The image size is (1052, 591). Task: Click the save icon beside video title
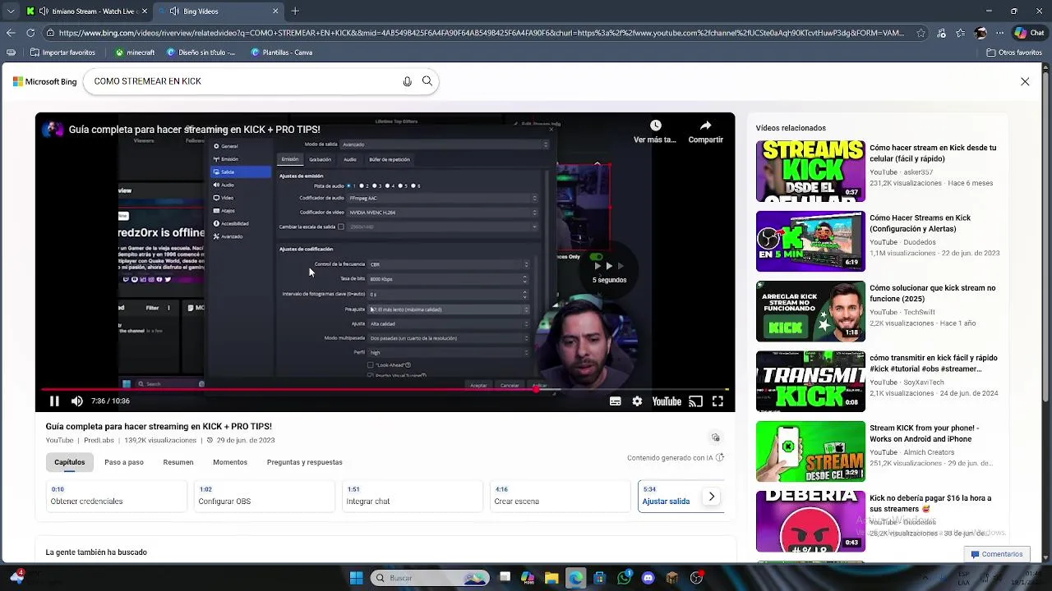point(715,438)
